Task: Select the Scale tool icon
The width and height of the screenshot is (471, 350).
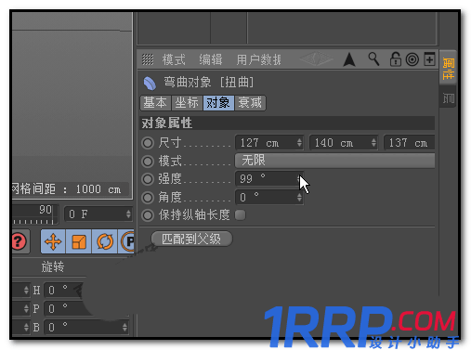Action: point(79,241)
